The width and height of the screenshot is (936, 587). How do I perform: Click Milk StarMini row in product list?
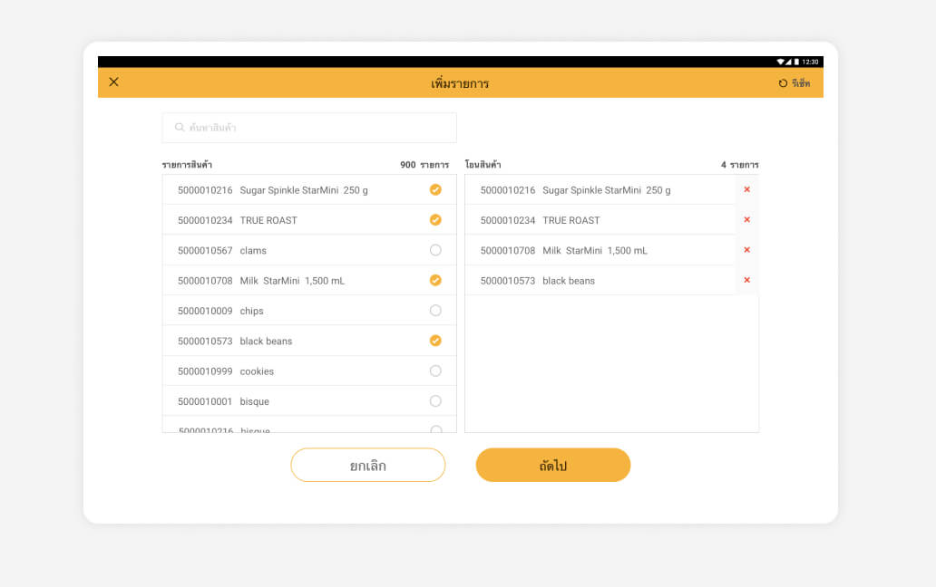(292, 281)
